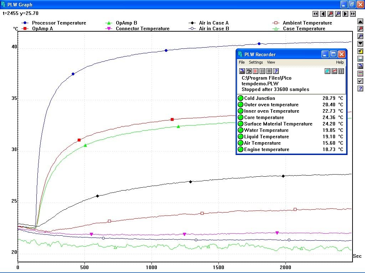The height and width of the screenshot is (273, 365).
Task: Open the File menu in PLW Recorder
Action: pos(242,62)
